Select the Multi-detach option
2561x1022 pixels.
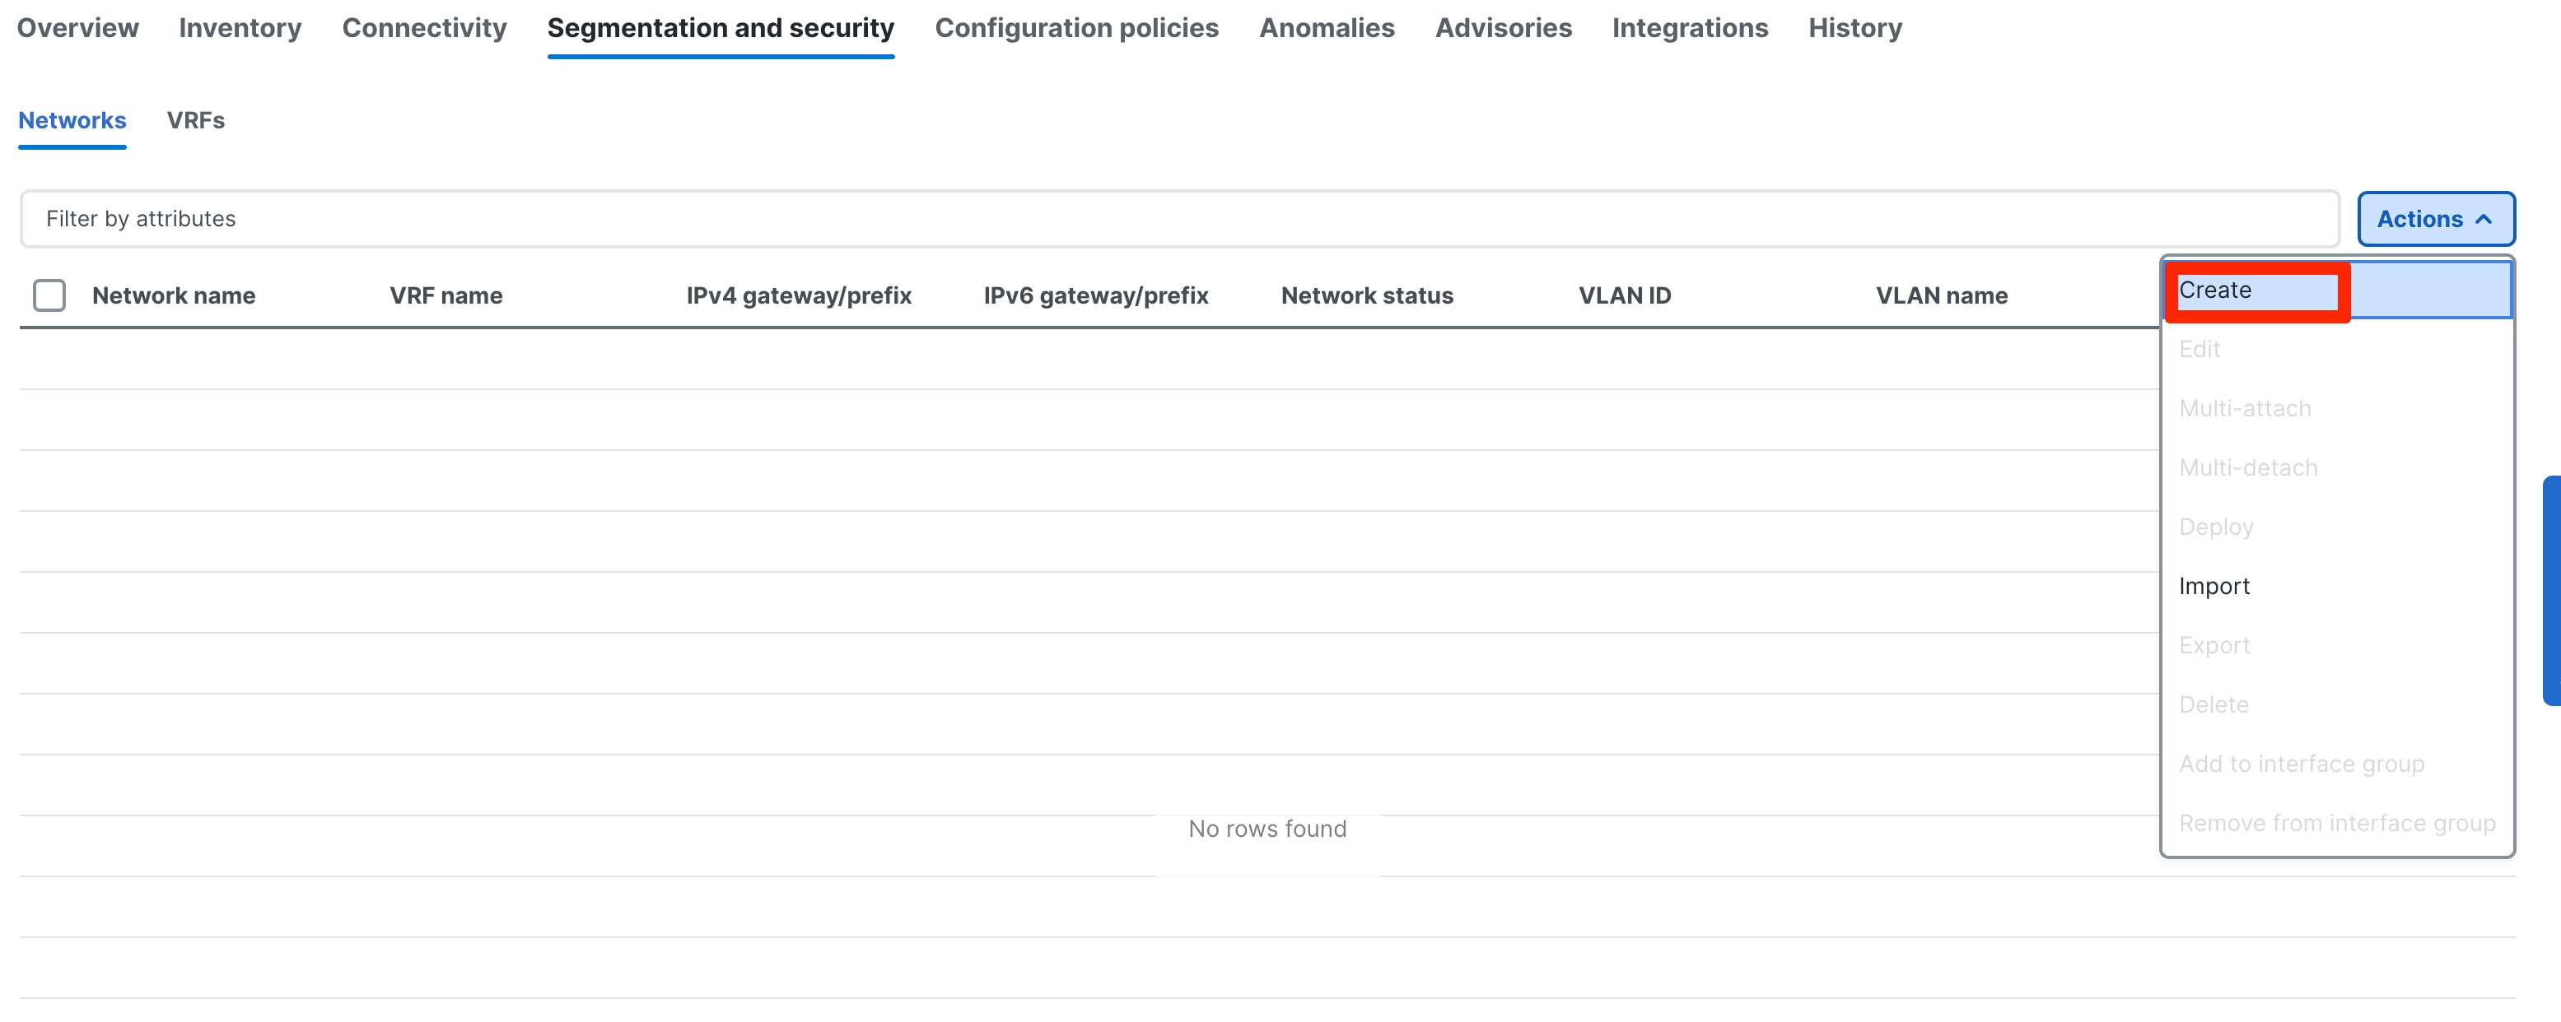[2248, 467]
